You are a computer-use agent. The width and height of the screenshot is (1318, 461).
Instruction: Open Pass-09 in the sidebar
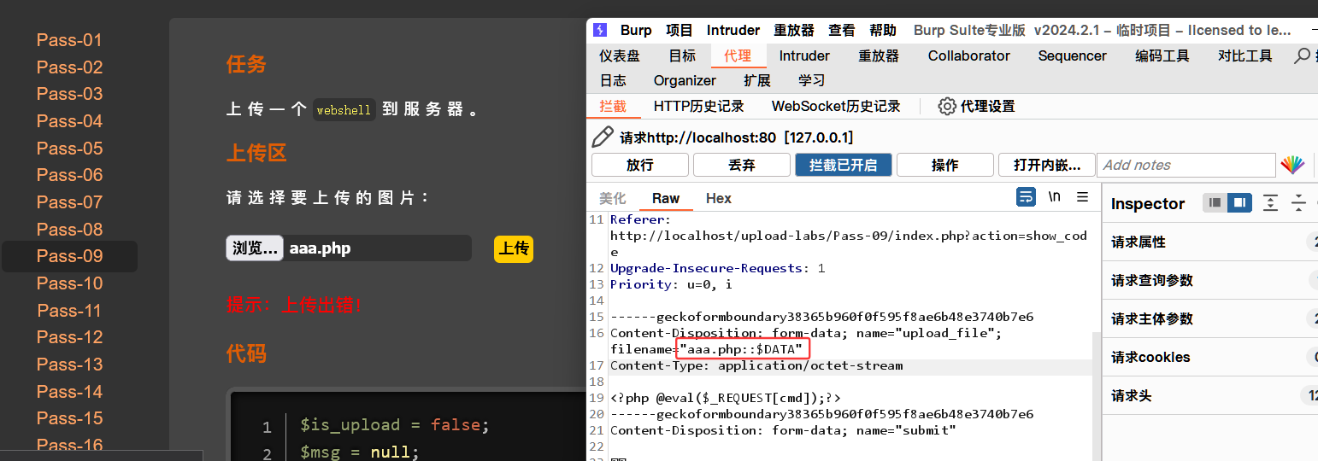pos(69,256)
